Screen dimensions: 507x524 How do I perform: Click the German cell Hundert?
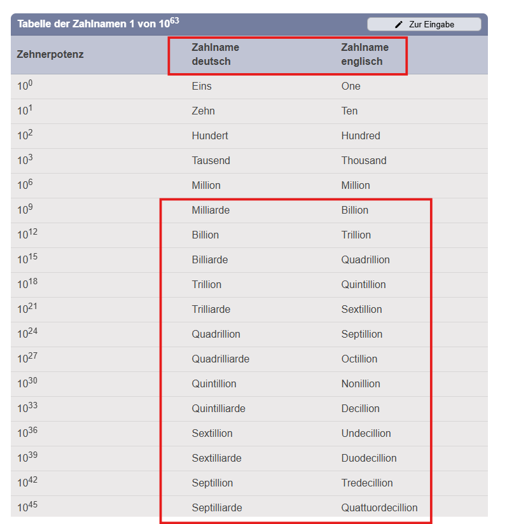[210, 135]
